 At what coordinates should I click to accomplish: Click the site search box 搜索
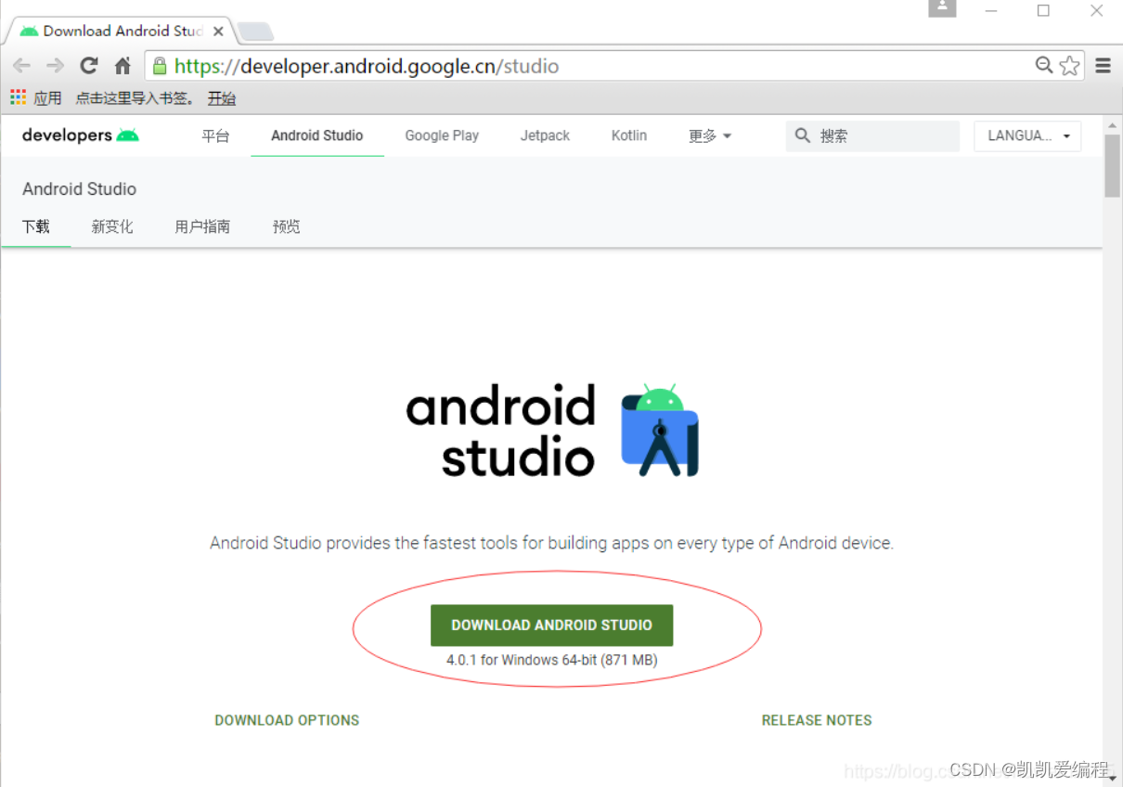point(872,135)
